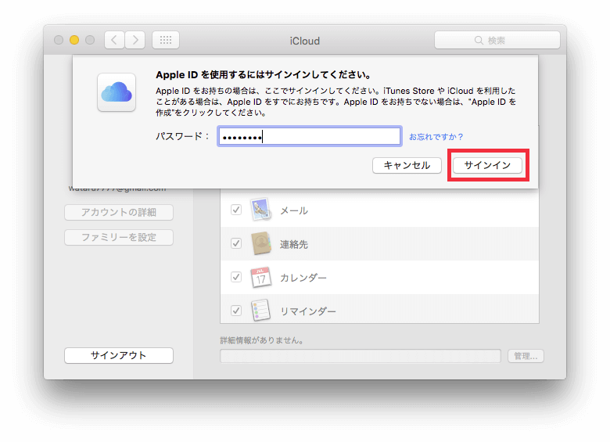Click the ファミリーを設定 button
Screen dimensions: 610x442
[x=119, y=237]
